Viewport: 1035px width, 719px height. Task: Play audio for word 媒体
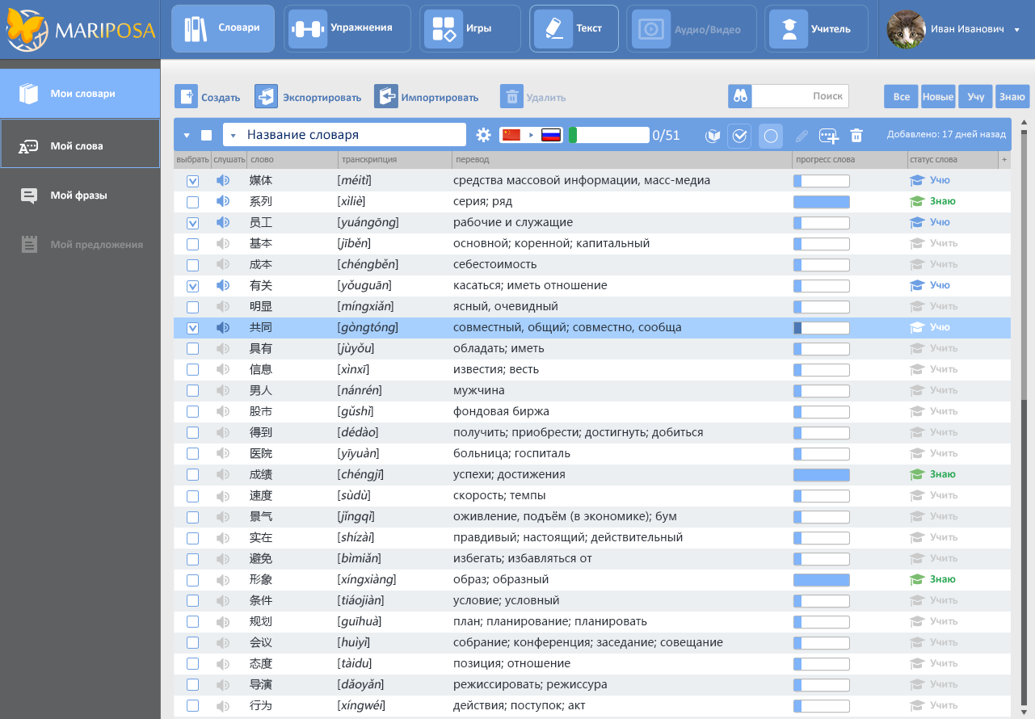point(223,181)
